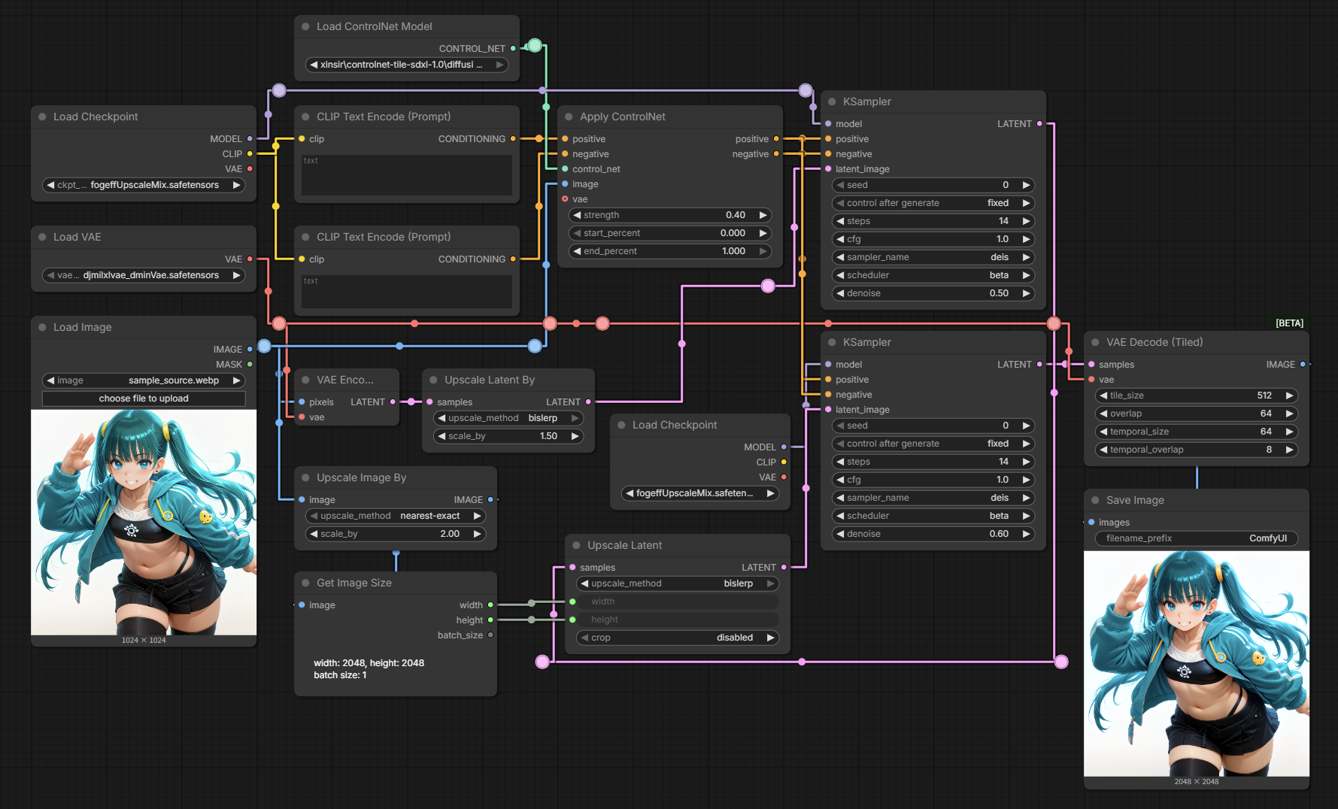Image resolution: width=1338 pixels, height=809 pixels.
Task: Click the prompt text field in CLIP Text Encode
Action: tap(406, 175)
